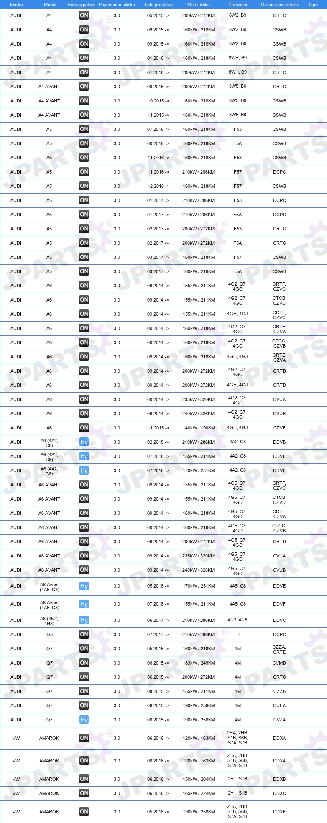
Task: Click production date '07.2017 ->'
Action: click(158, 634)
